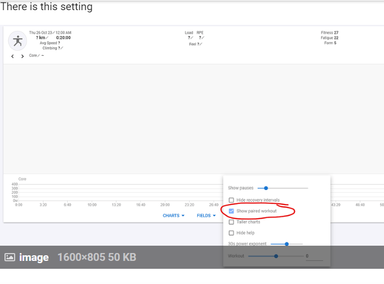Click the Fatigue 22 value
The image size is (384, 284).
point(330,38)
